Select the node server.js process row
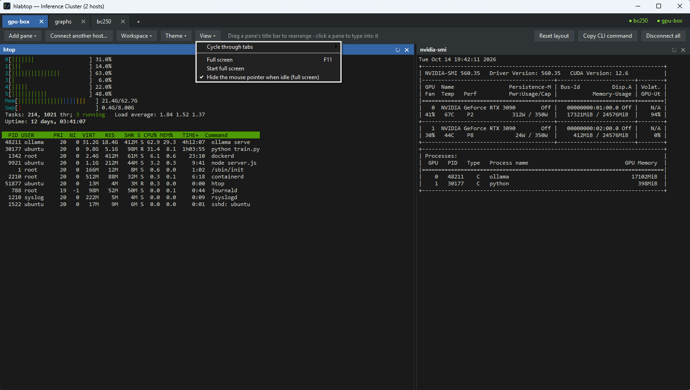 (131, 163)
